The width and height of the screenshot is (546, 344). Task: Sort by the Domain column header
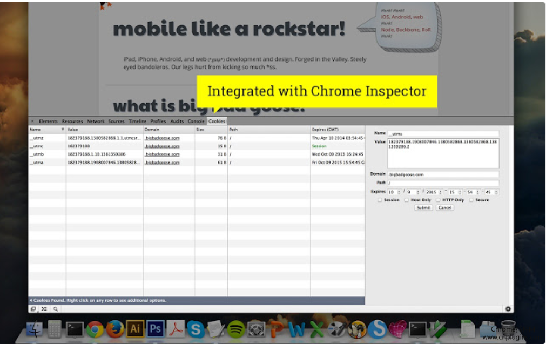pyautogui.click(x=168, y=130)
